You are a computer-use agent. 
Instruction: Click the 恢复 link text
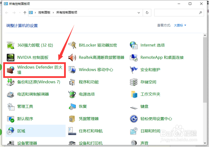point(83,106)
